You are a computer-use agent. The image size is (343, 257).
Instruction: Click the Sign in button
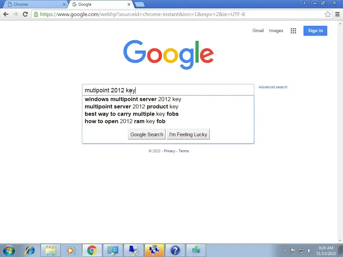[x=315, y=31]
